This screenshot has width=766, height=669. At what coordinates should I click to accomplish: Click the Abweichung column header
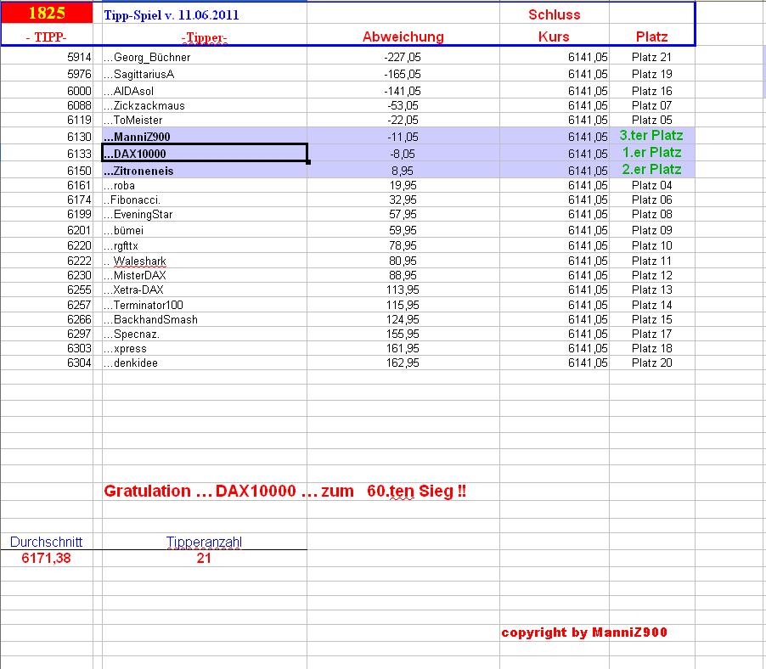coord(403,37)
